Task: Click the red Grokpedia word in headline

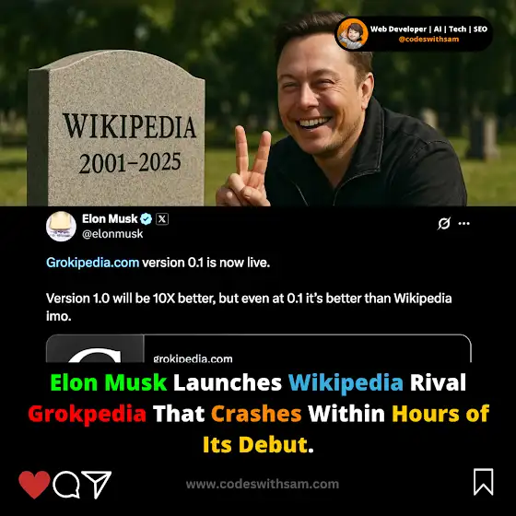Action: (x=88, y=414)
